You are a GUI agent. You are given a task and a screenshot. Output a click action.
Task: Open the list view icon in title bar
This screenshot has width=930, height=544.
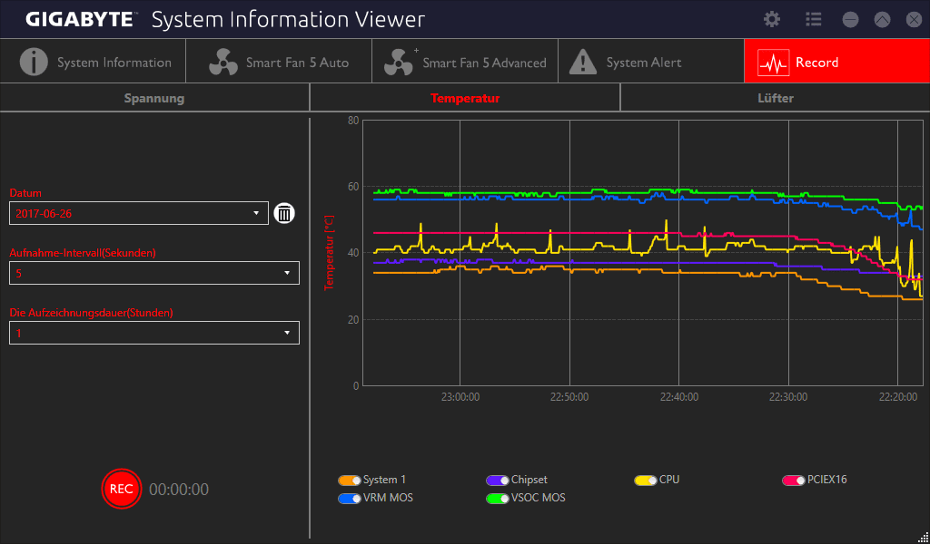[813, 20]
